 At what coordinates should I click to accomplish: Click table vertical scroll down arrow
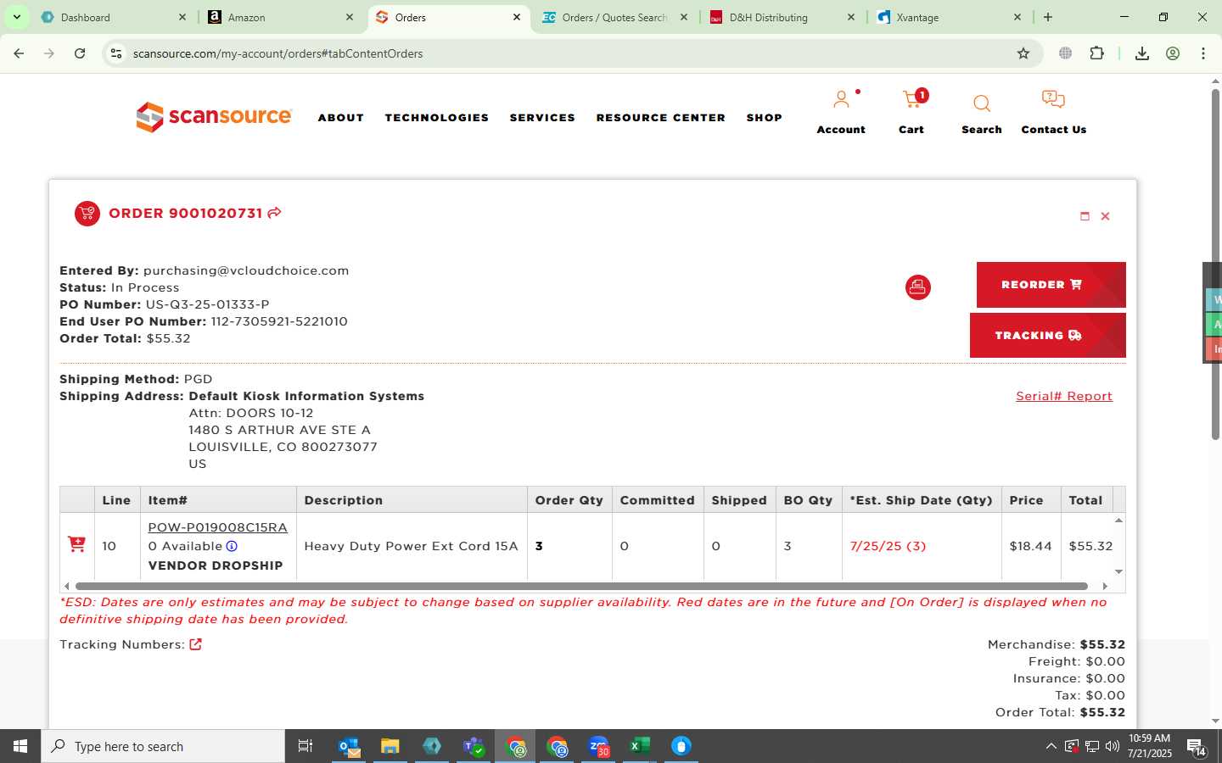click(1118, 572)
